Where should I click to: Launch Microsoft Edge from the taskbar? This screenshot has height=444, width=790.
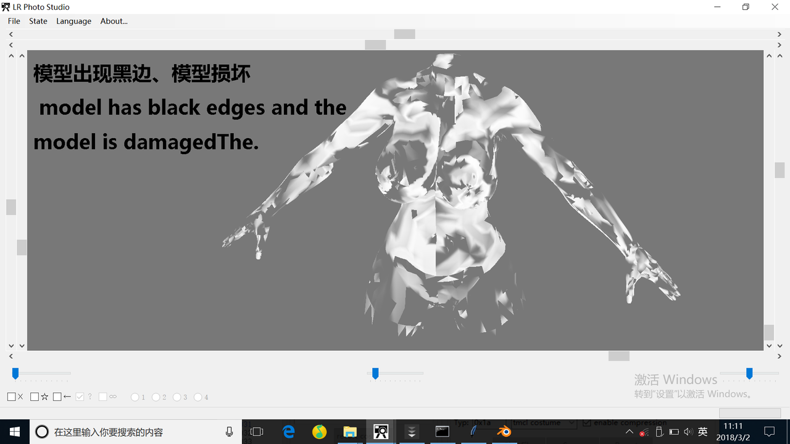tap(288, 432)
